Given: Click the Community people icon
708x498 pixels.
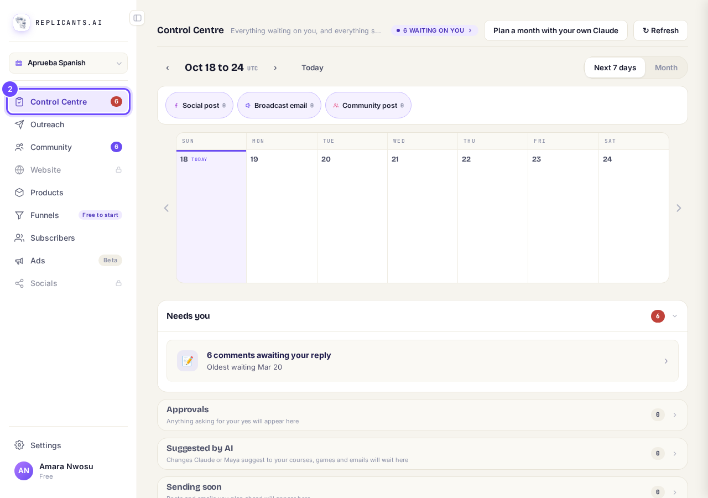Looking at the screenshot, I should click(x=19, y=147).
